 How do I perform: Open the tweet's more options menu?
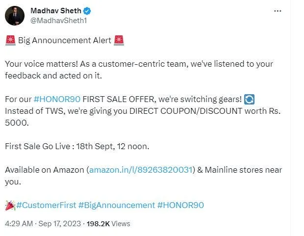(x=278, y=11)
